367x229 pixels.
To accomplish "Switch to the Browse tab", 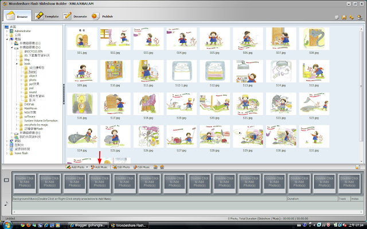I will coord(17,16).
